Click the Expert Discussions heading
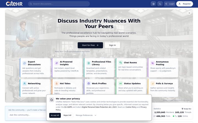 pos(34,63)
